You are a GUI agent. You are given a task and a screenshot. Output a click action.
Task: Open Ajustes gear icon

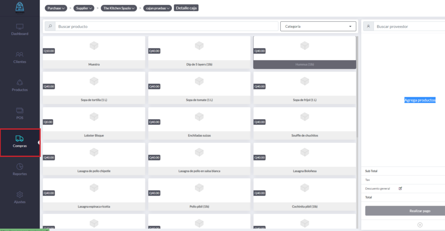[20, 195]
